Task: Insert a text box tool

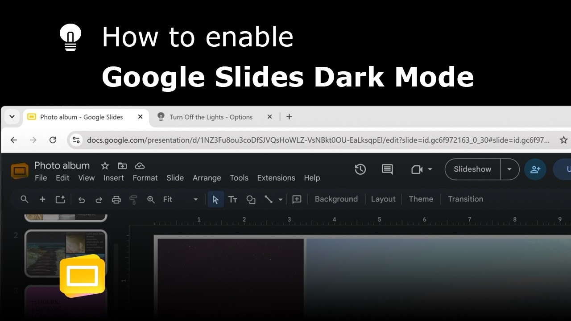Action: click(233, 199)
